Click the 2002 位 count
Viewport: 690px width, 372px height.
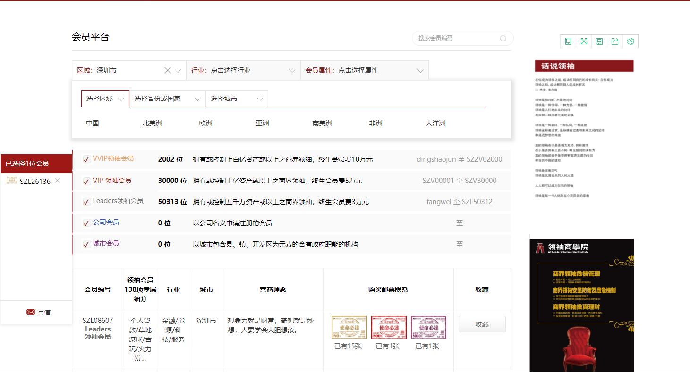170,159
